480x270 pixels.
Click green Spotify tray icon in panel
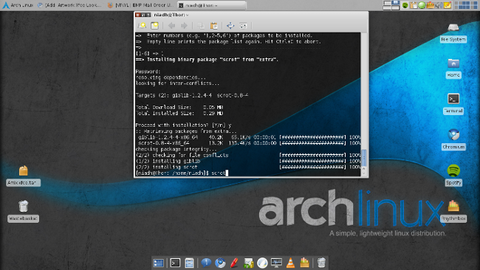[405, 5]
